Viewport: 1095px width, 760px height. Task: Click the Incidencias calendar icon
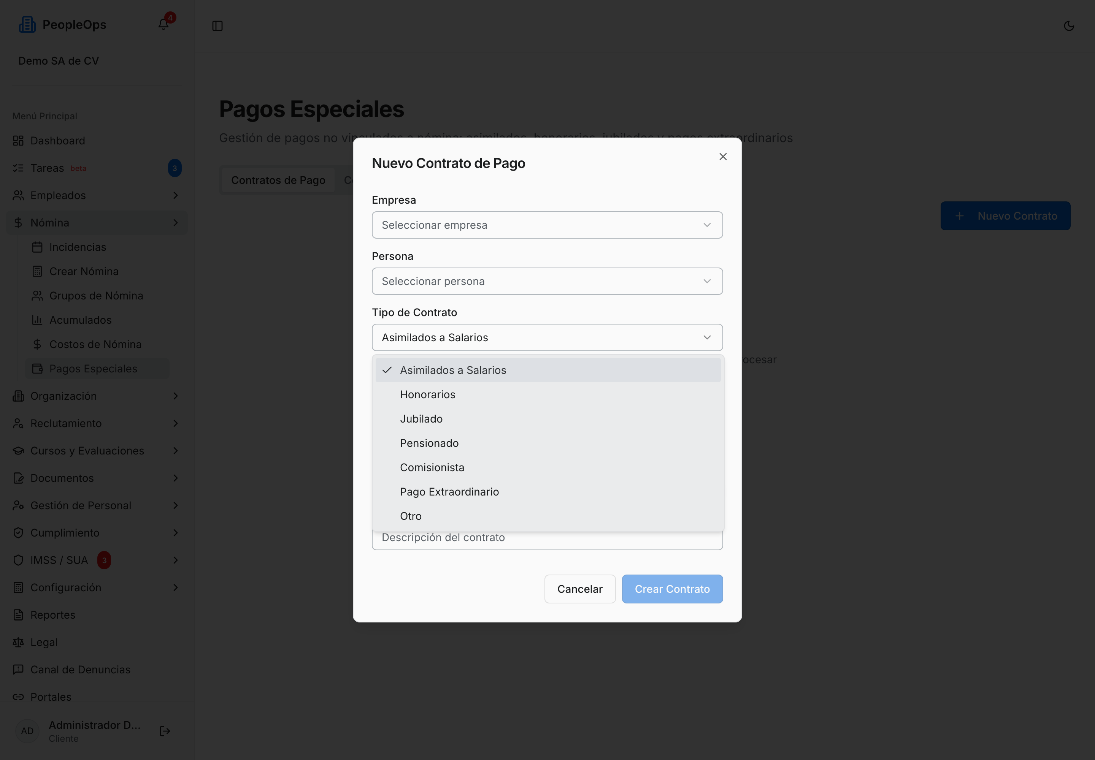(37, 247)
